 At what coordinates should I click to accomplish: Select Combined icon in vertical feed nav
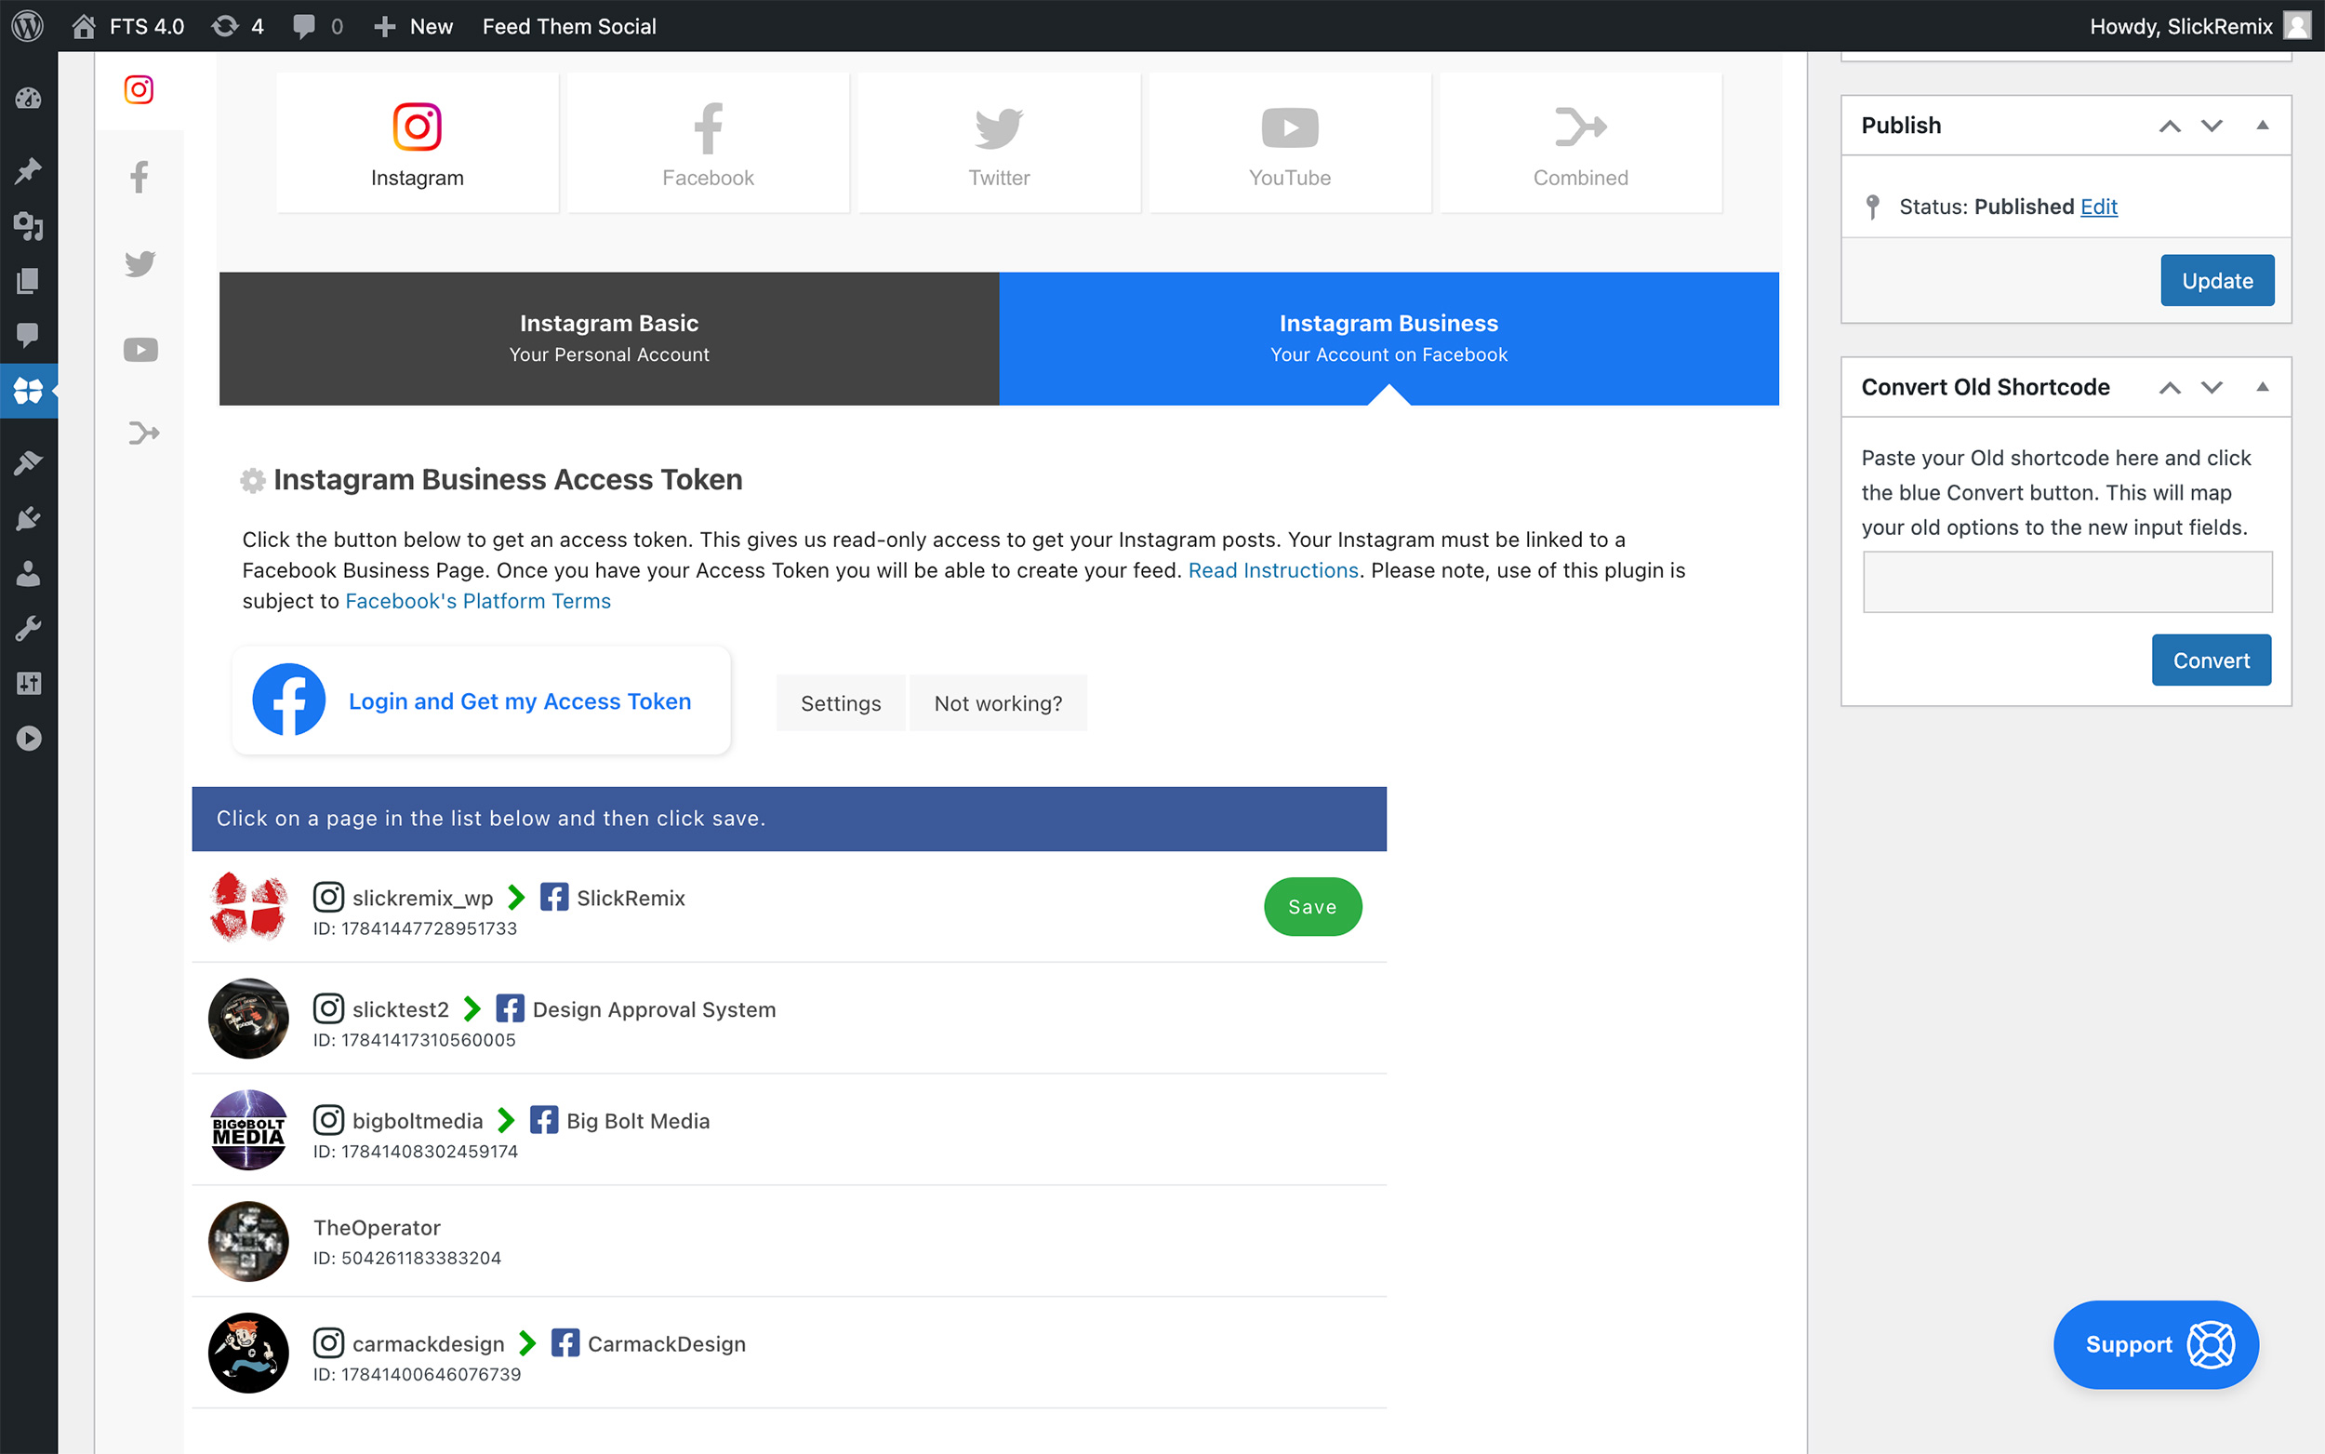click(x=143, y=434)
